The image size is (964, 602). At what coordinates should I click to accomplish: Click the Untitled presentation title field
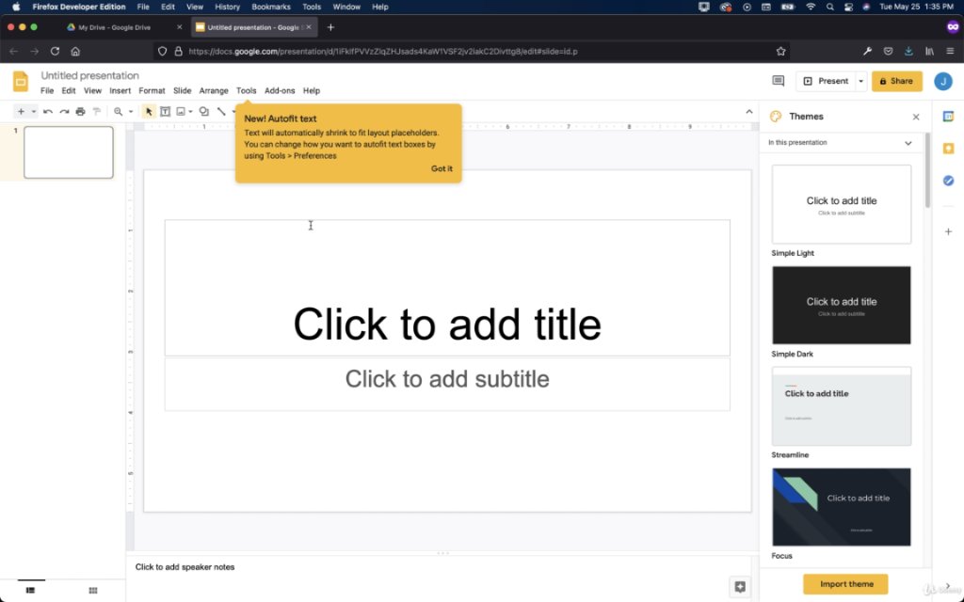point(89,75)
